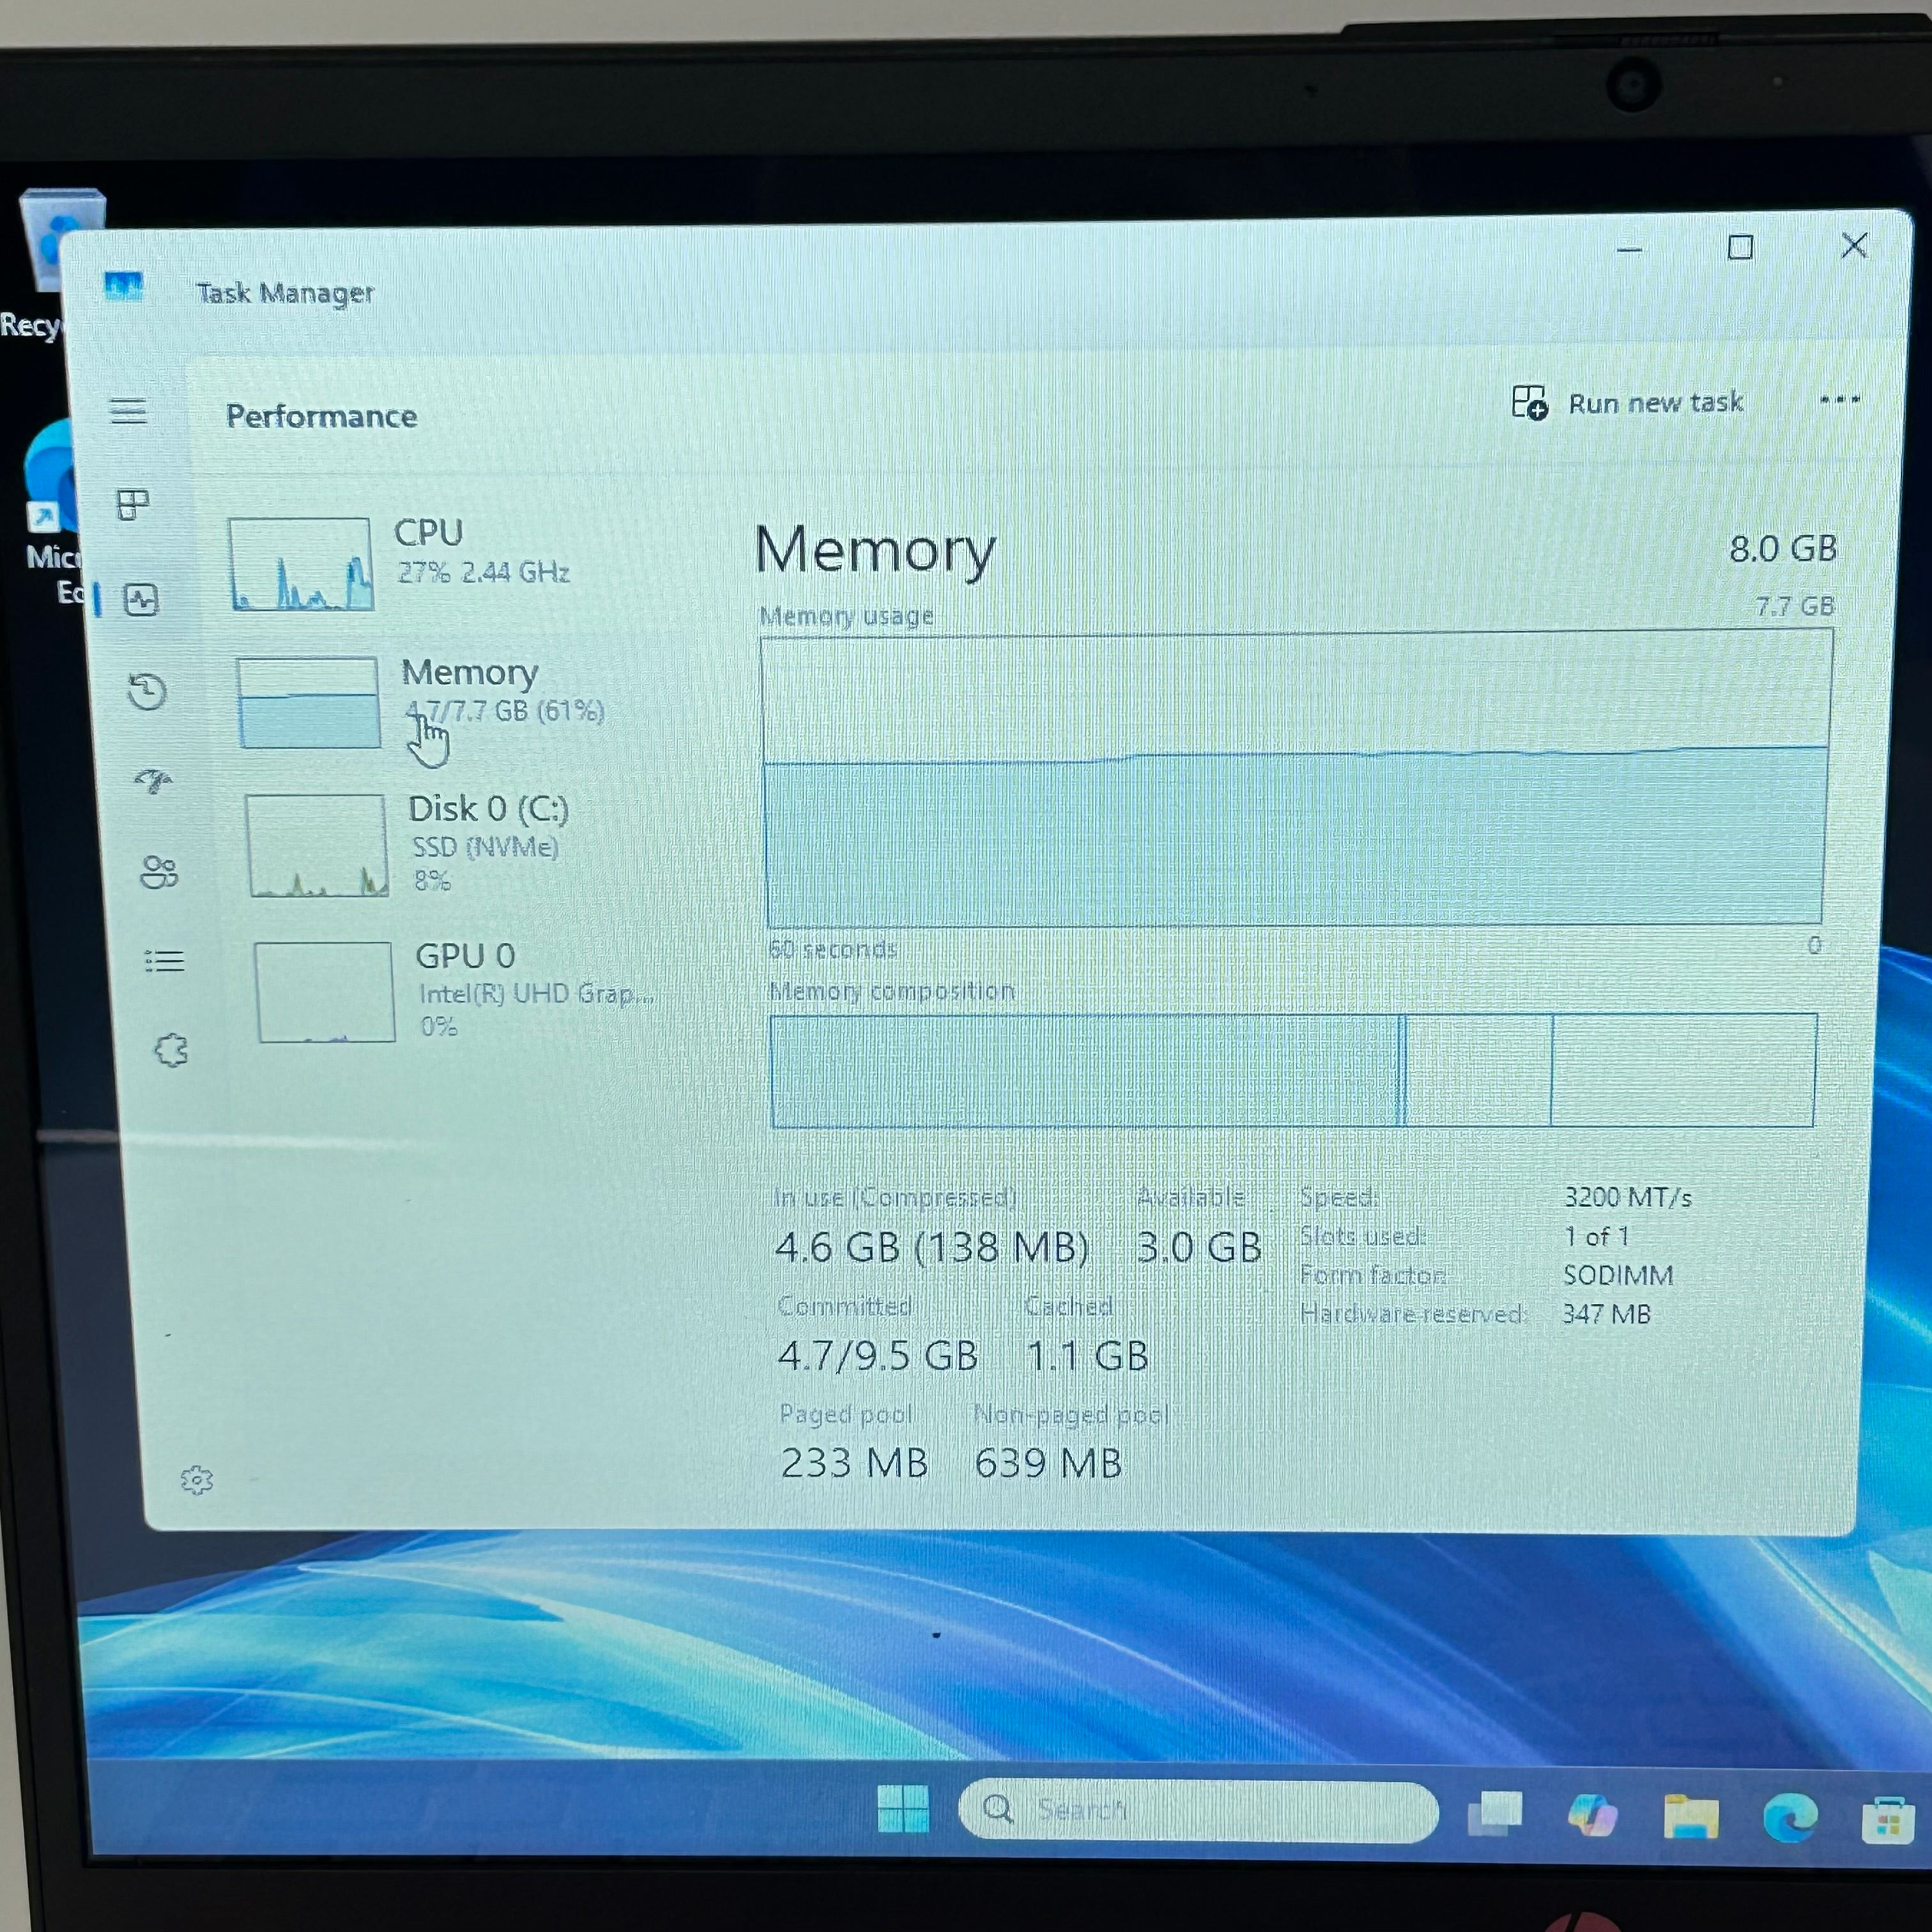Click the Speed value 3200 MT/s

[x=1627, y=1197]
